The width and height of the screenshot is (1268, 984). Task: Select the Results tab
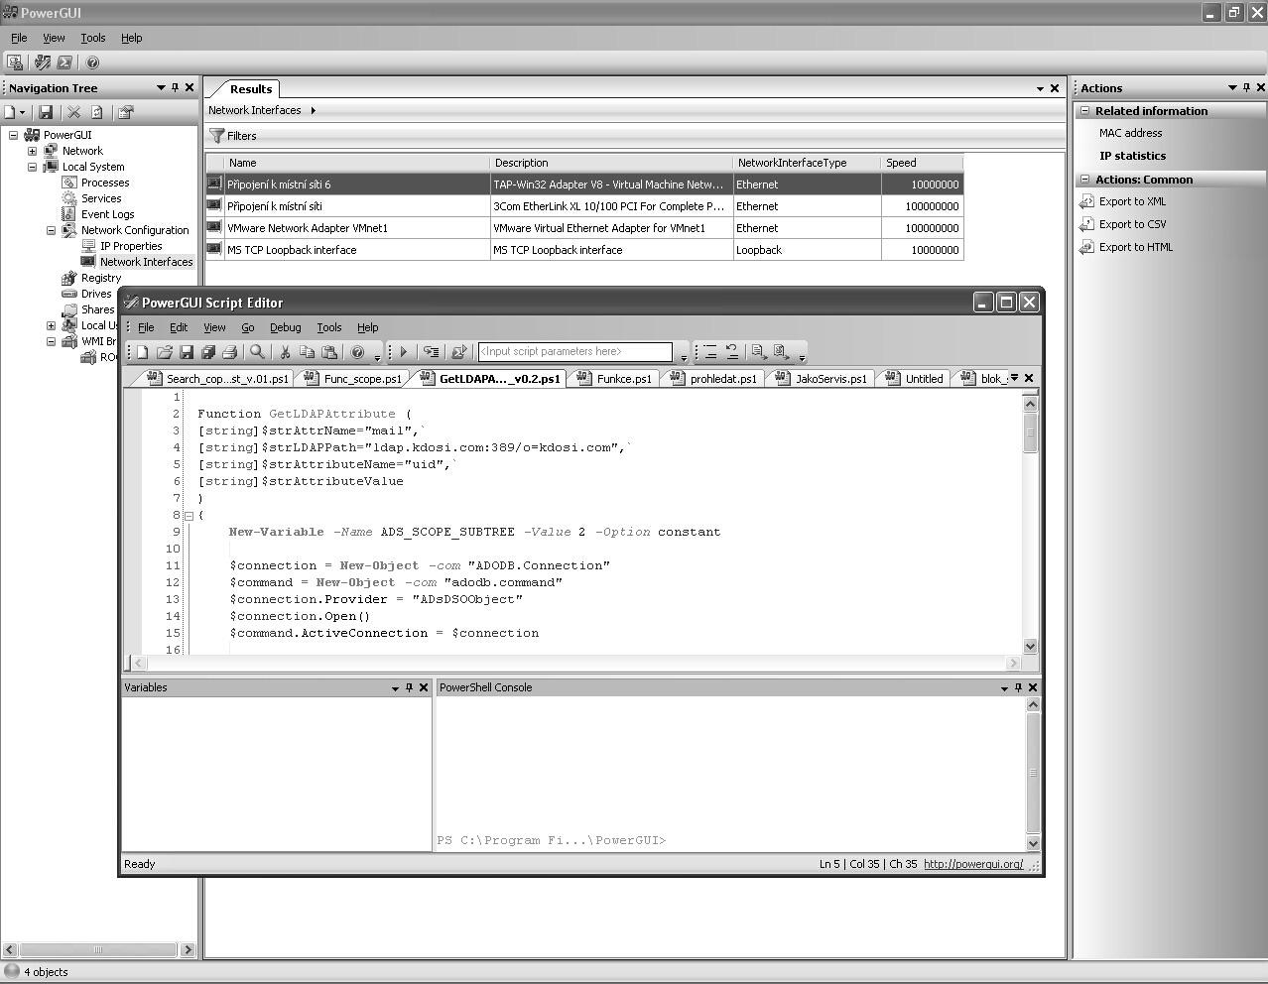tap(250, 88)
